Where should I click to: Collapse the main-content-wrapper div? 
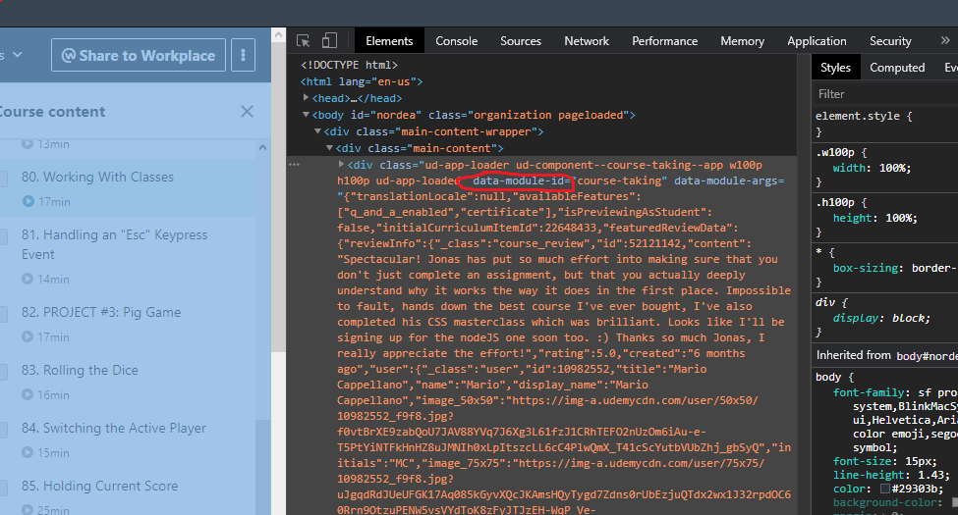tap(318, 131)
